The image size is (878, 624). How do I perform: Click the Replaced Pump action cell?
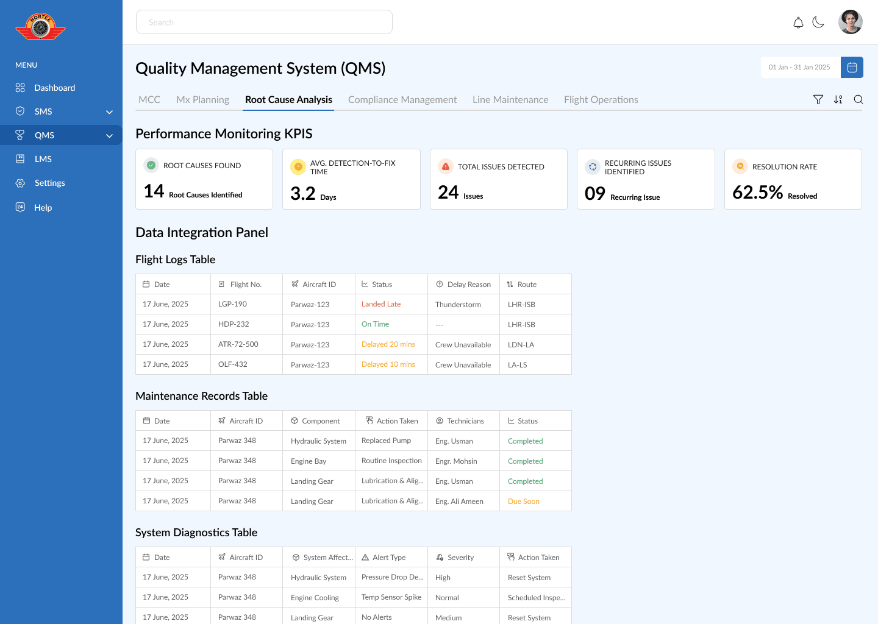tap(386, 441)
